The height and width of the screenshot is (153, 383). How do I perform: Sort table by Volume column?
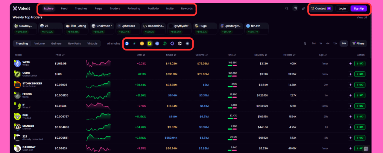tap(201, 55)
